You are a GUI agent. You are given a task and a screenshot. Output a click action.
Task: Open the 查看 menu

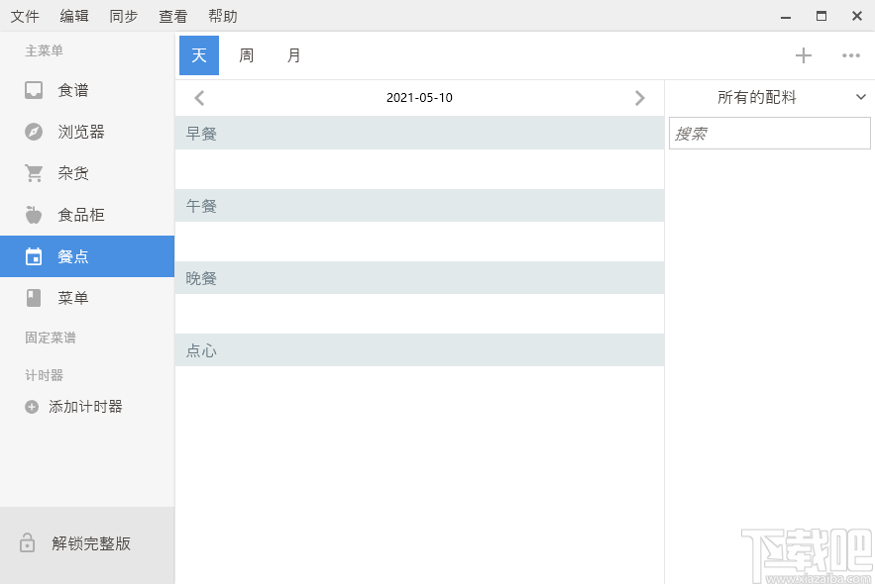tap(172, 16)
